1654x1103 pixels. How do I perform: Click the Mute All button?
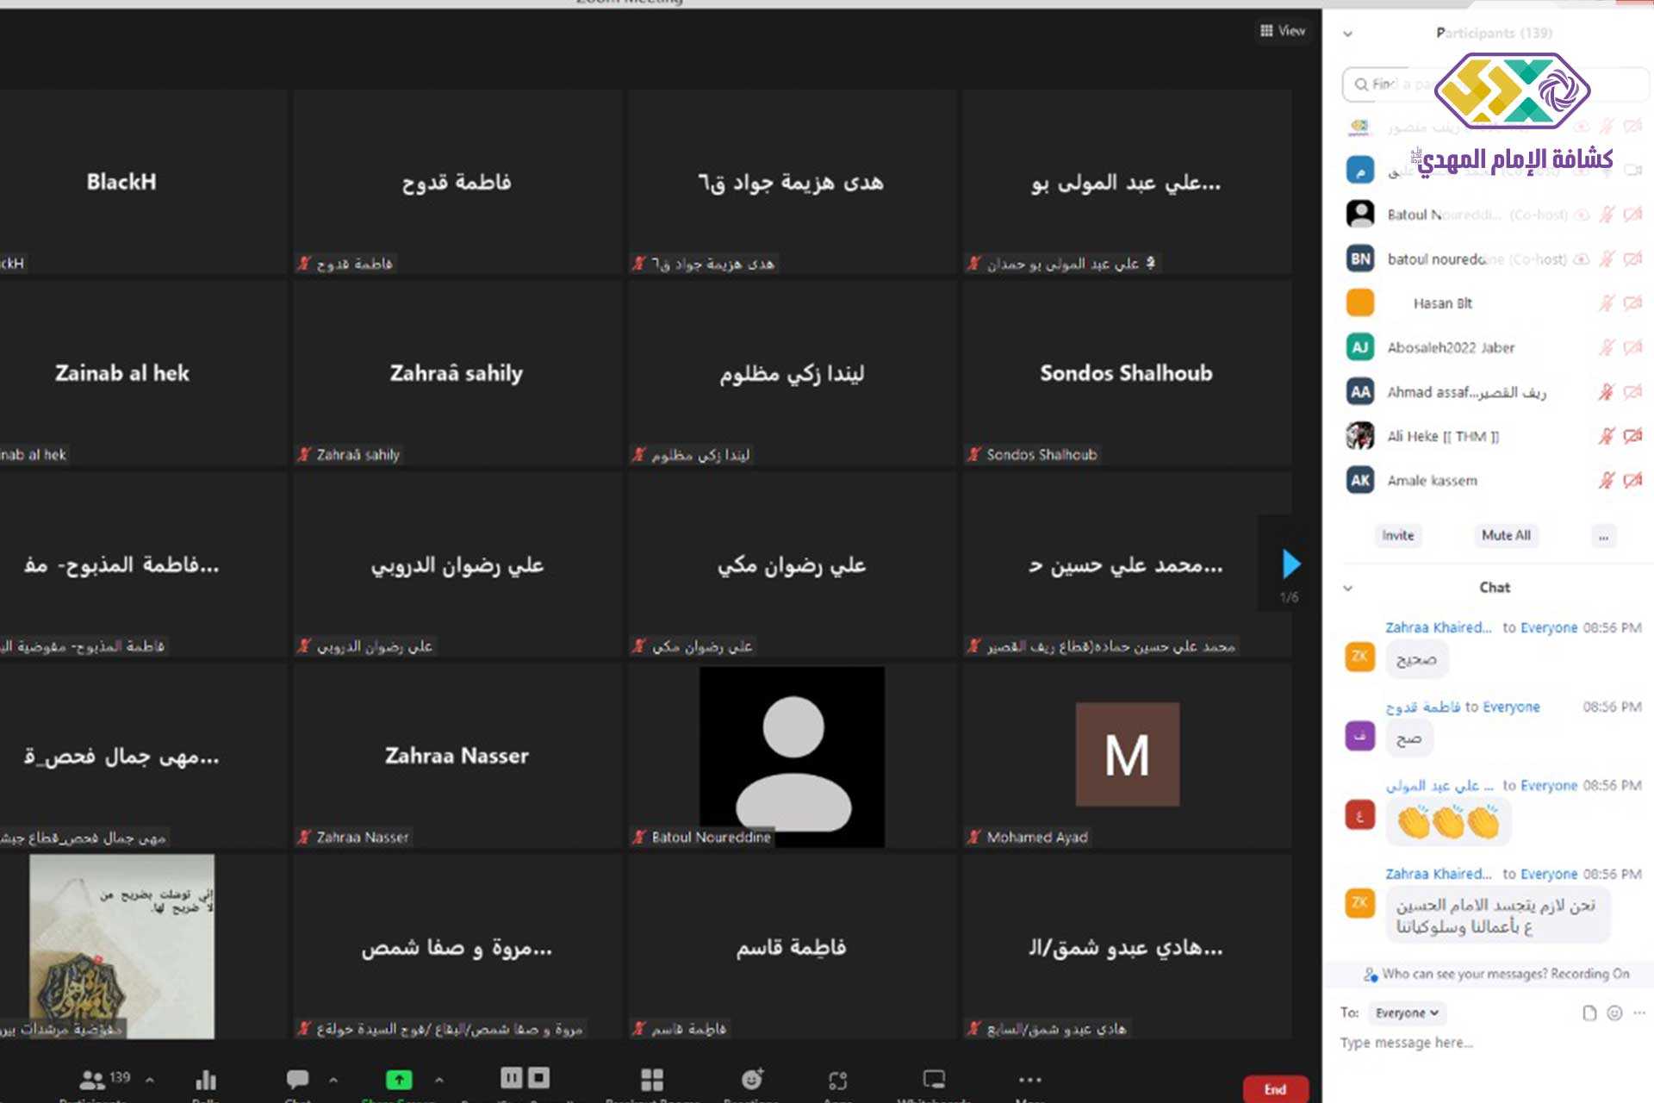coord(1505,535)
